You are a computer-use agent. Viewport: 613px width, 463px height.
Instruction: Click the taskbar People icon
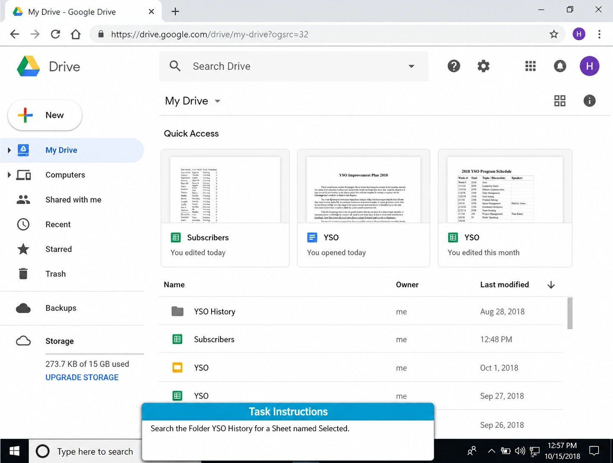pos(472,451)
